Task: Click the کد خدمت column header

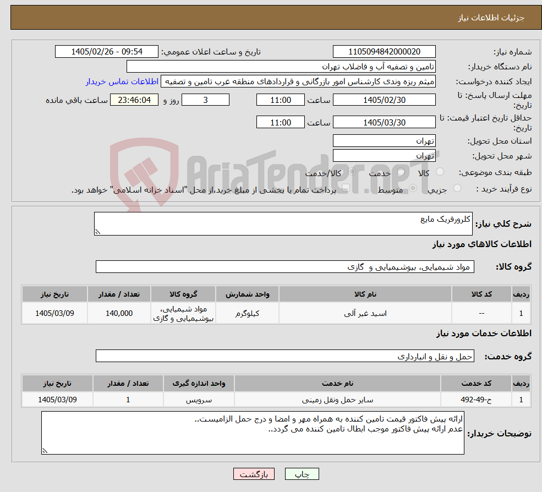Action: point(476,384)
